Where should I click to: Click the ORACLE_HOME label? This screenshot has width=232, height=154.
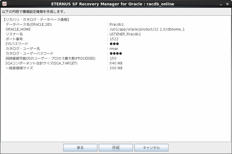tap(18, 29)
